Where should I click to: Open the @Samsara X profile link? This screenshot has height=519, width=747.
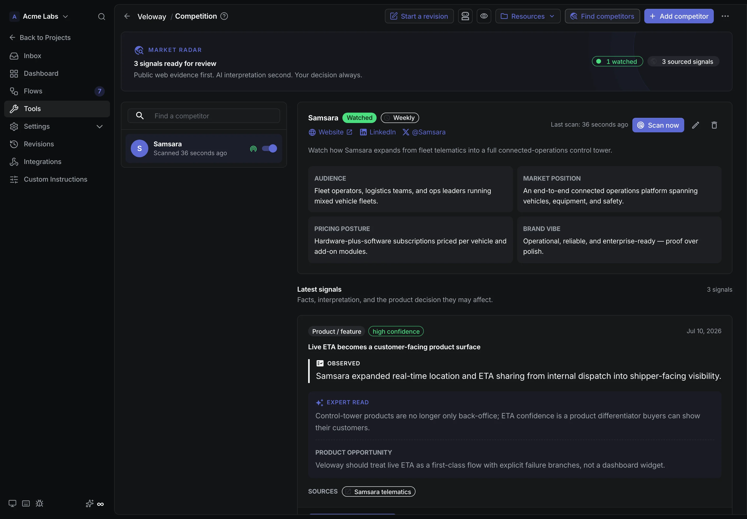tap(424, 132)
